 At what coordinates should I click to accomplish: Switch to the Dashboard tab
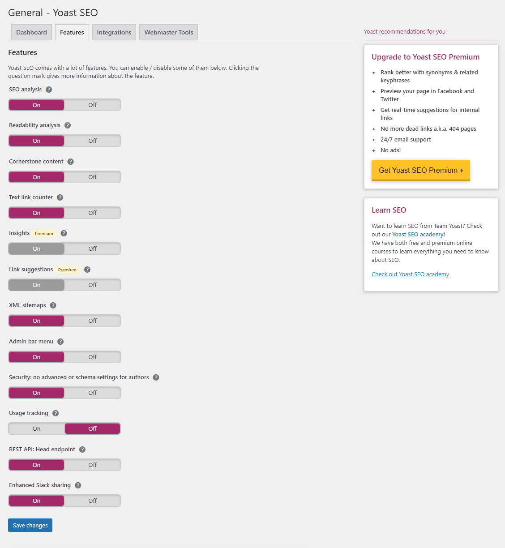[31, 32]
